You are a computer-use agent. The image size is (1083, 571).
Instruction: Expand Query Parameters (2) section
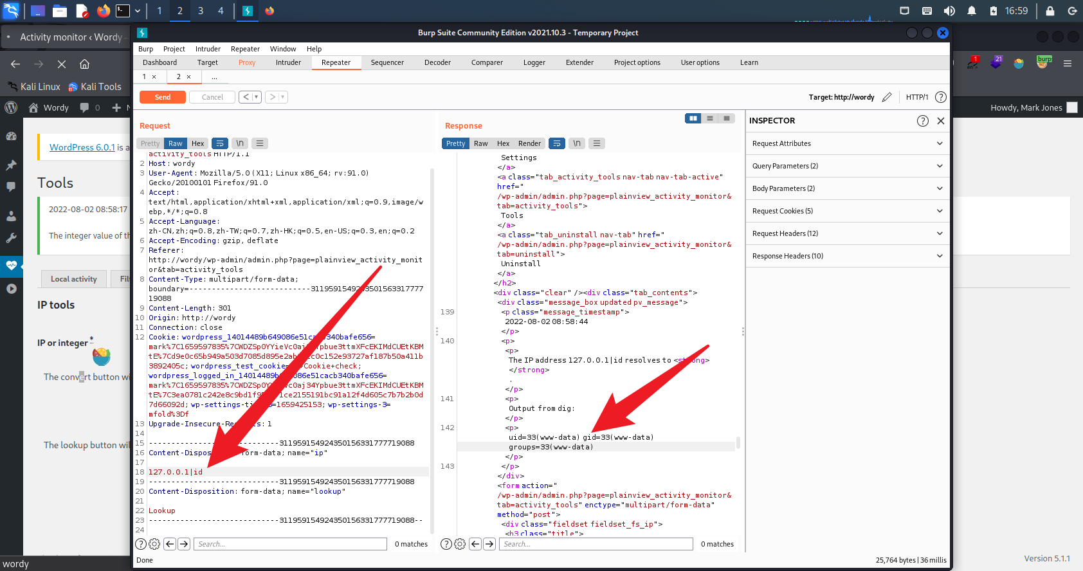click(x=848, y=166)
